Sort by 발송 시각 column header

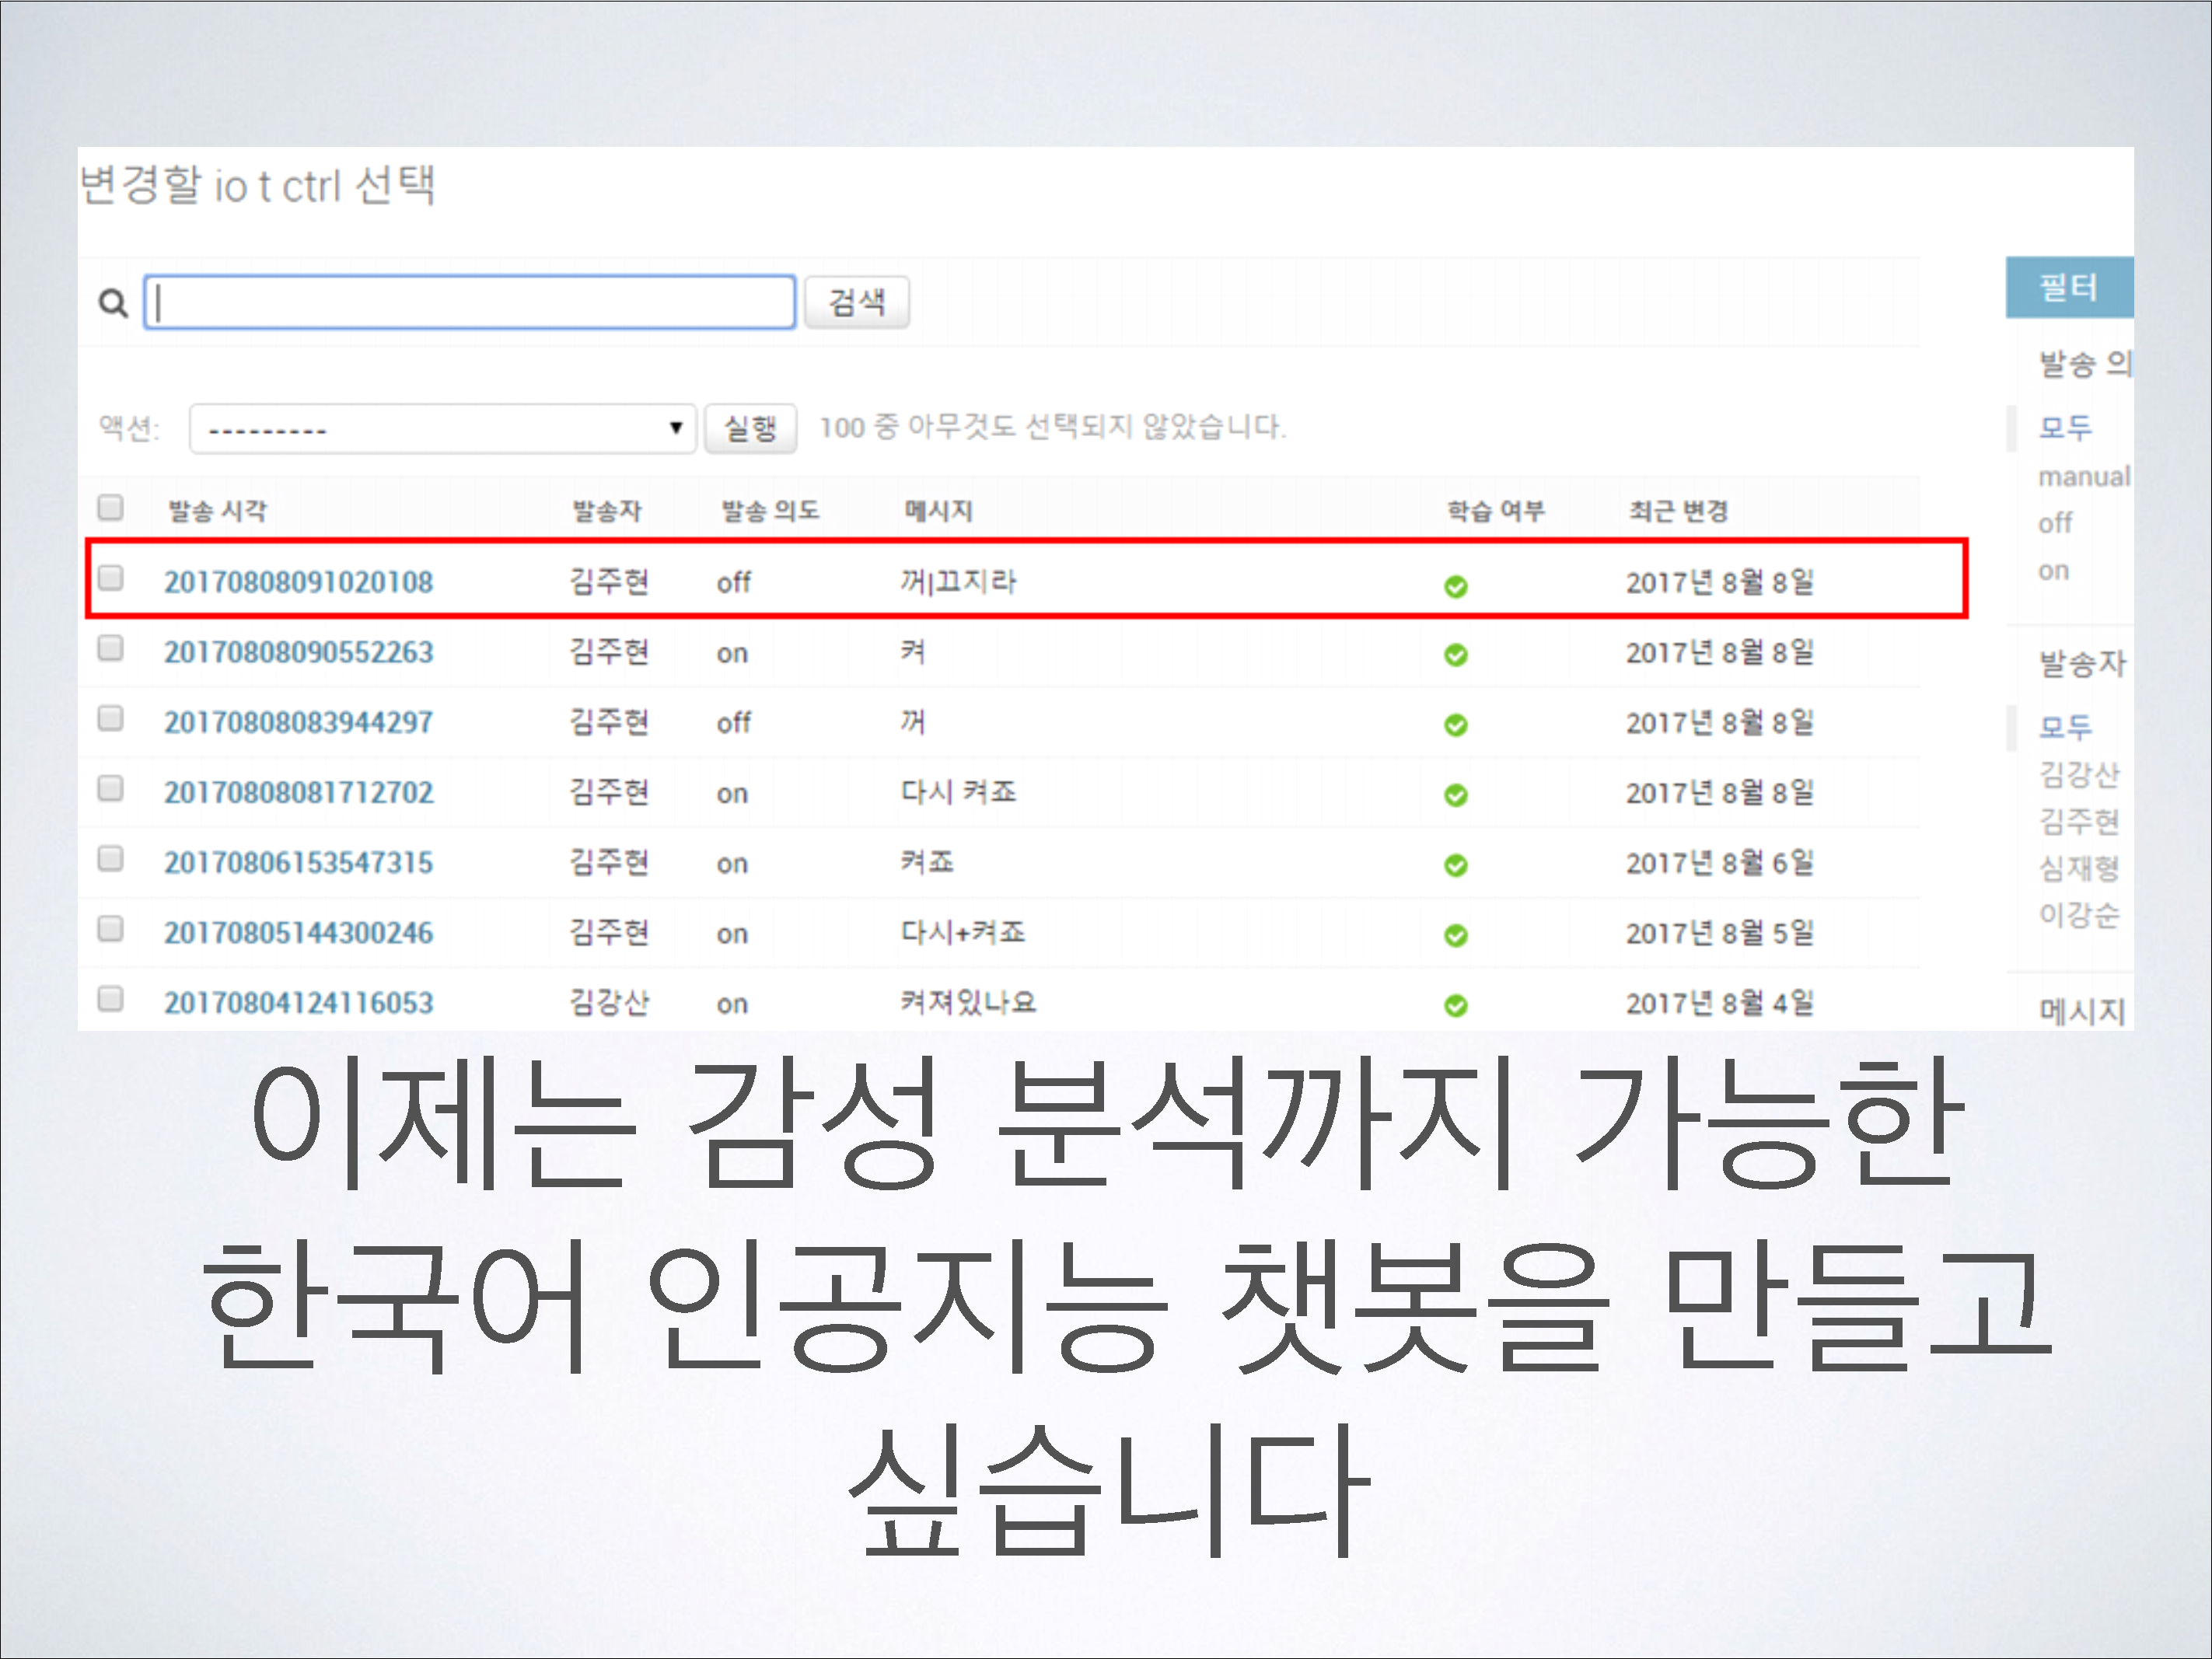tap(217, 511)
